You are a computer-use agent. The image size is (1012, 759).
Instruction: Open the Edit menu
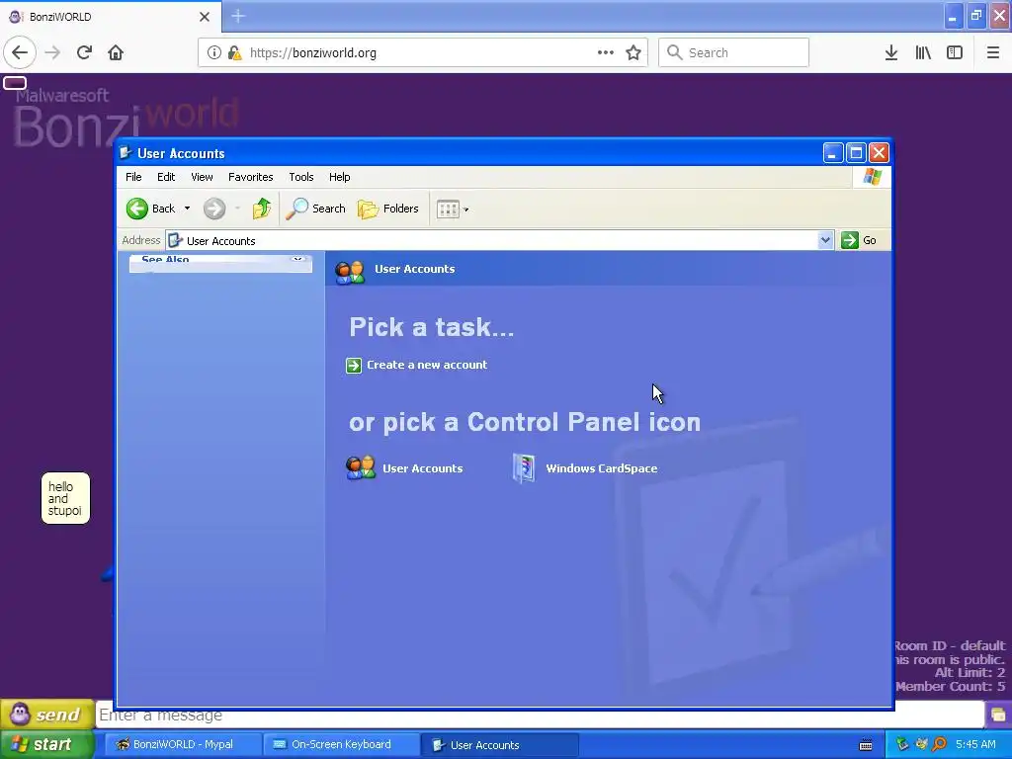click(x=166, y=177)
